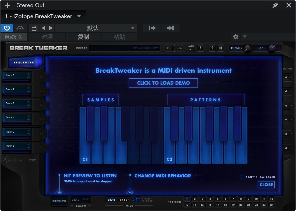Open the BreakTweaker settings gear icon
Image resolution: width=296 pixels, height=211 pixels.
[221, 48]
